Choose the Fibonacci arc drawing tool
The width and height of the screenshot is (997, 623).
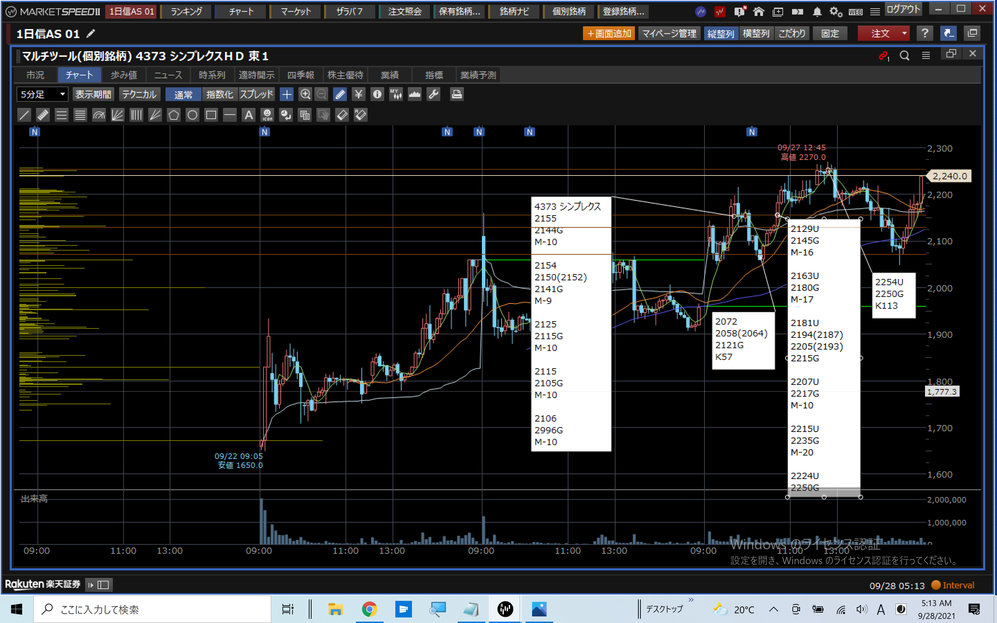click(x=99, y=115)
